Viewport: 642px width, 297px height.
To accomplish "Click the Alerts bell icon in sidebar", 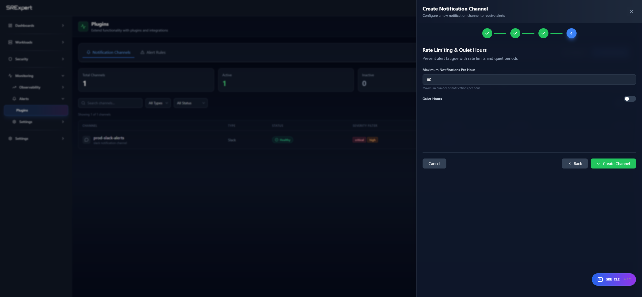I will [x=14, y=98].
